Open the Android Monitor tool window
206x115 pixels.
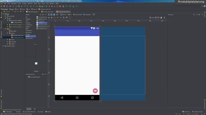pyautogui.click(x=29, y=112)
